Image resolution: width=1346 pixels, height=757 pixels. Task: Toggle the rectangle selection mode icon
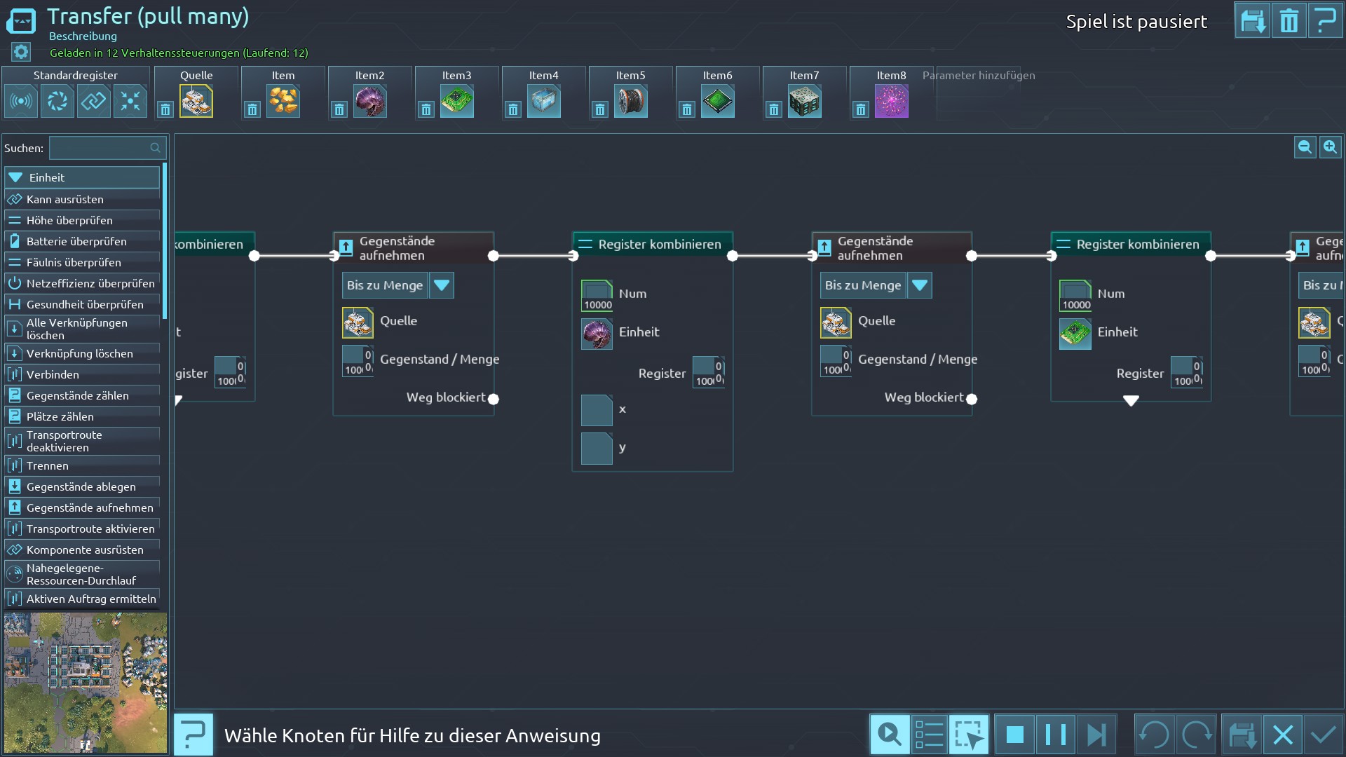pyautogui.click(x=969, y=735)
